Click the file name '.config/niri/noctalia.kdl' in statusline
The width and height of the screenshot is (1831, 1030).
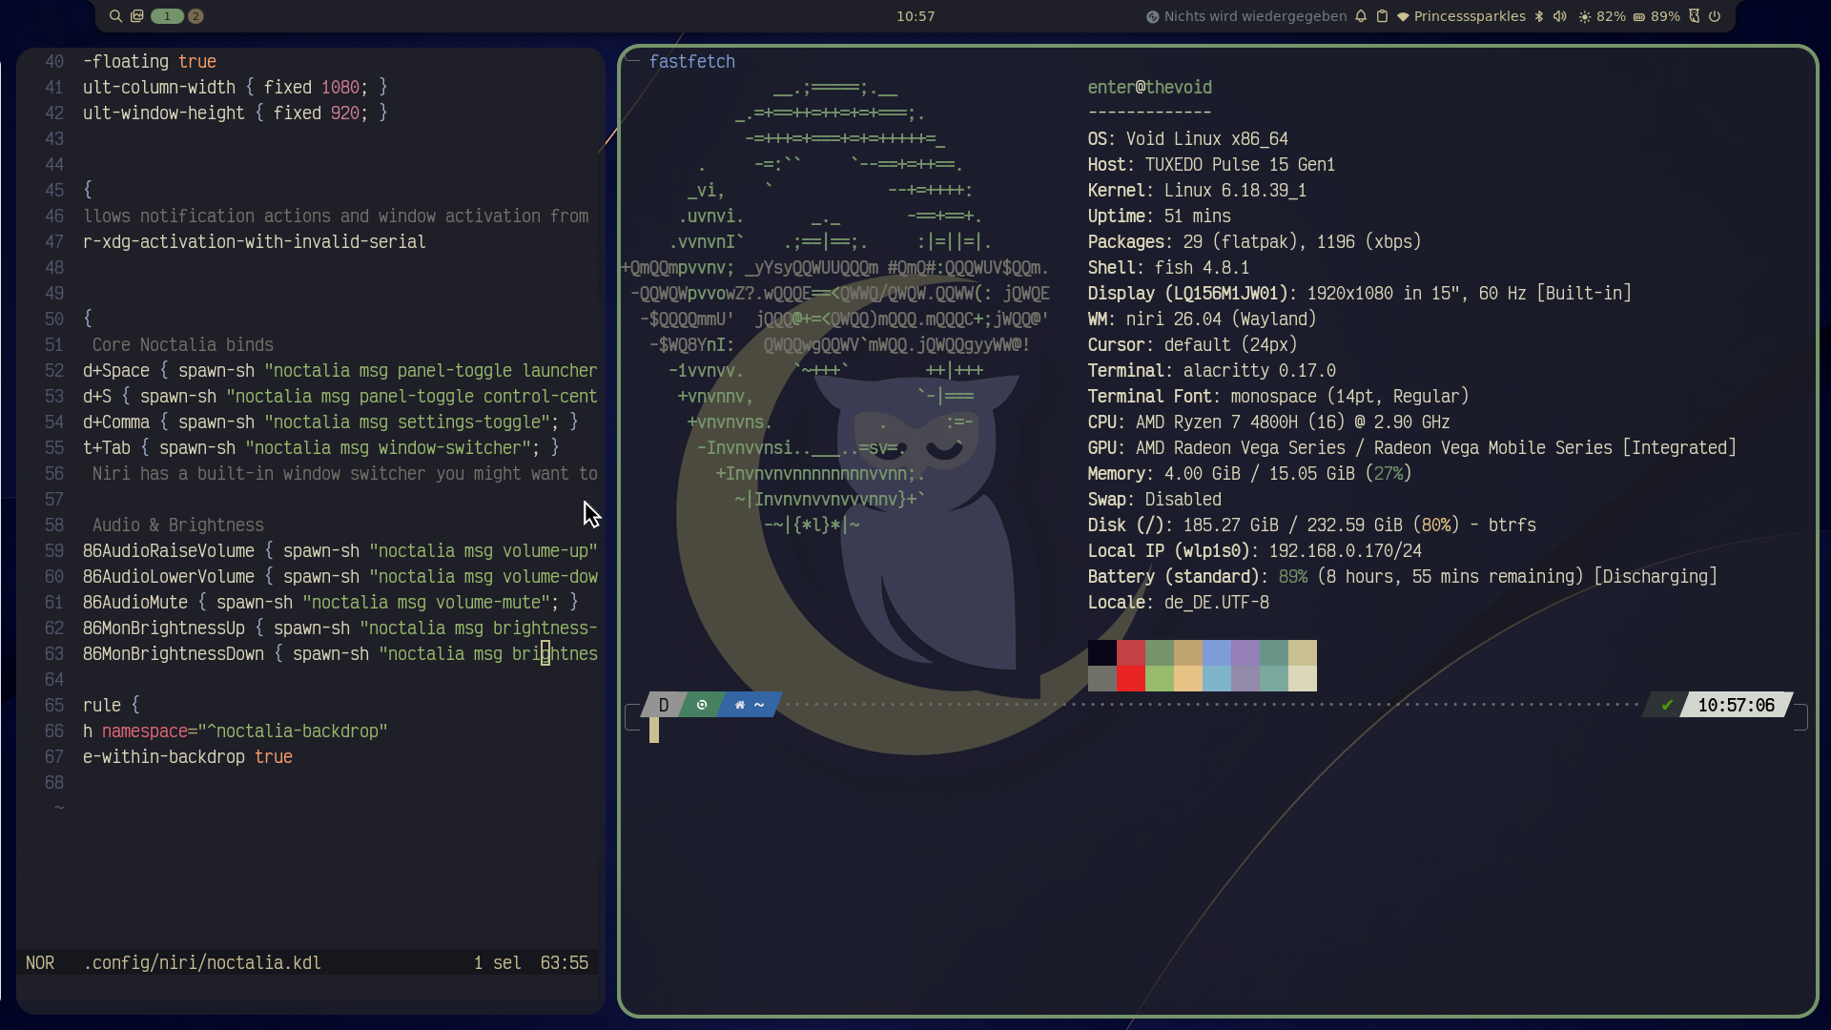pos(202,963)
